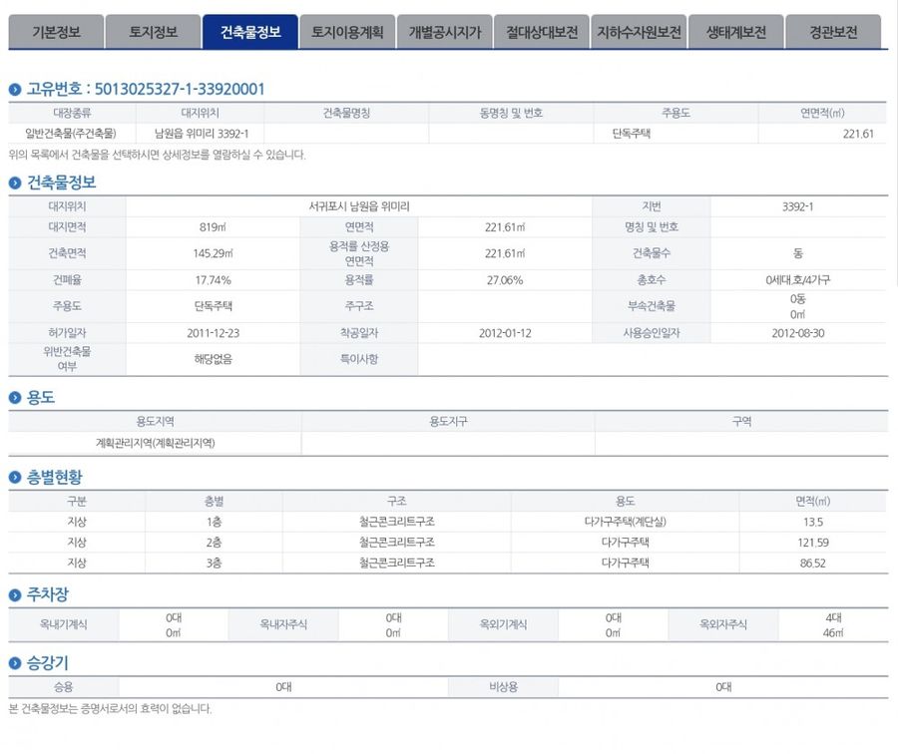Click the icon beside 주차장 heading
This screenshot has width=898, height=754.
[15, 595]
